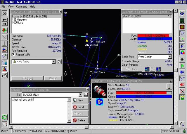Click the Merge button in fleet panel
This screenshot has width=187, height=134.
[132, 69]
